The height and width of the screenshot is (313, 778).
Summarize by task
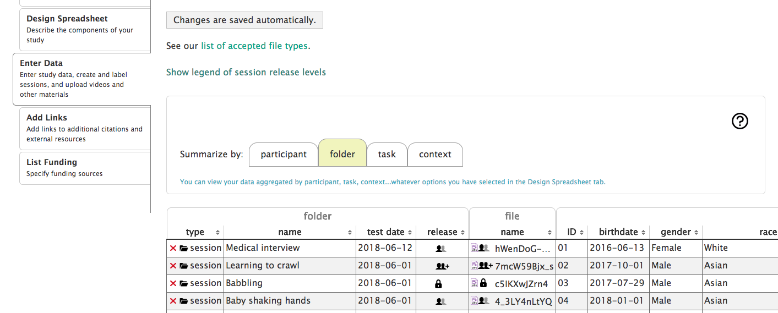387,155
